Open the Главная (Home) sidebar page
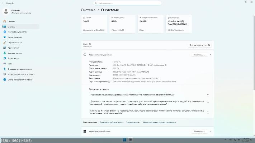The image size is (255, 143). [11, 21]
